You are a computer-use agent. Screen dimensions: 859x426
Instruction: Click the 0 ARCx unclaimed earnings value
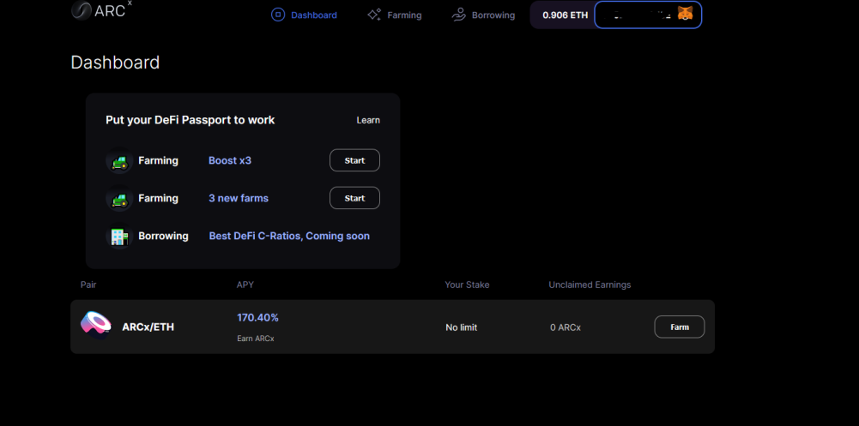pyautogui.click(x=566, y=327)
